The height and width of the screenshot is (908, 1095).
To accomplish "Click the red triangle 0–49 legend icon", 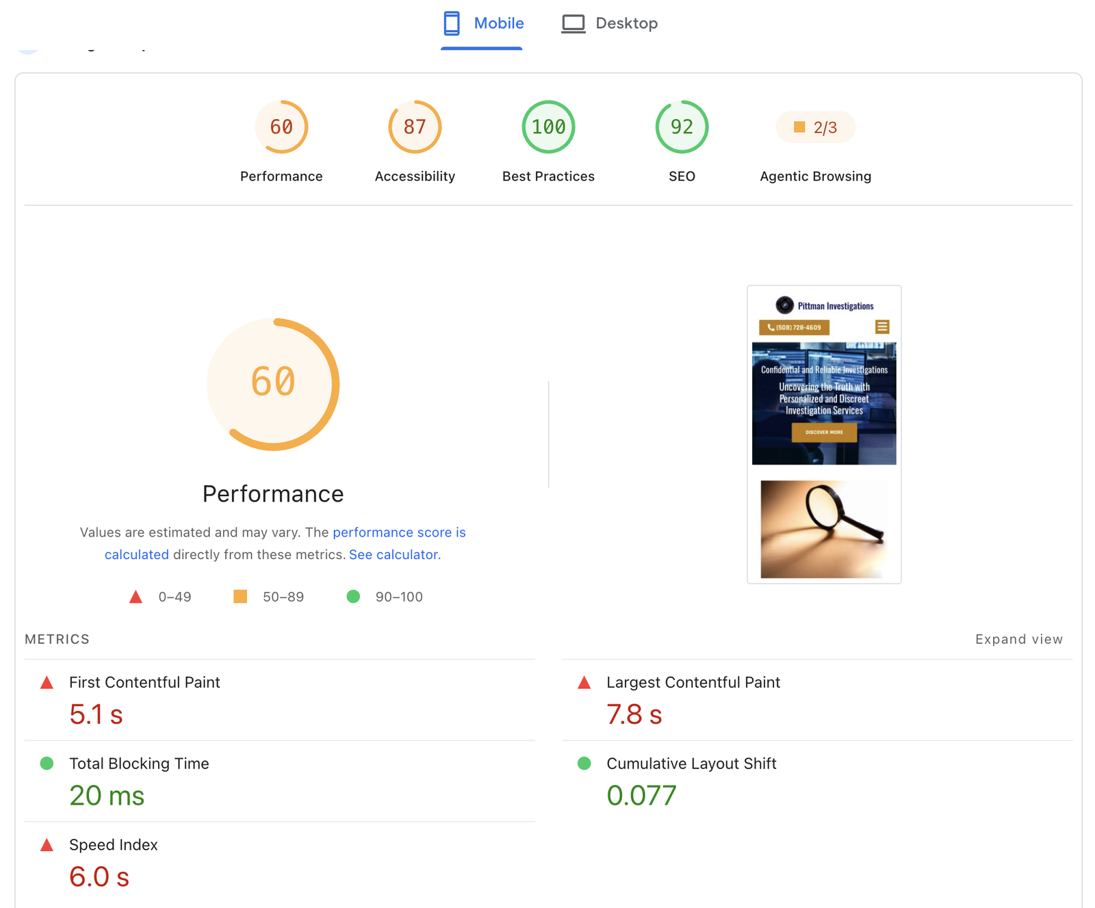I will coord(136,597).
